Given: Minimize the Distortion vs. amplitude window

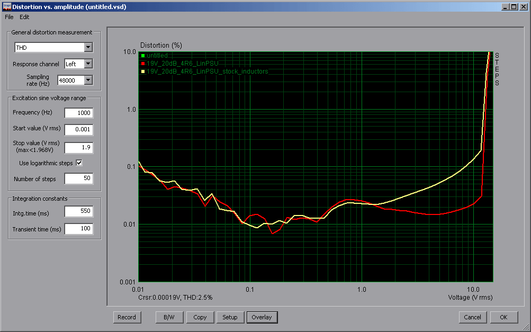Looking at the screenshot, I should coord(505,7).
